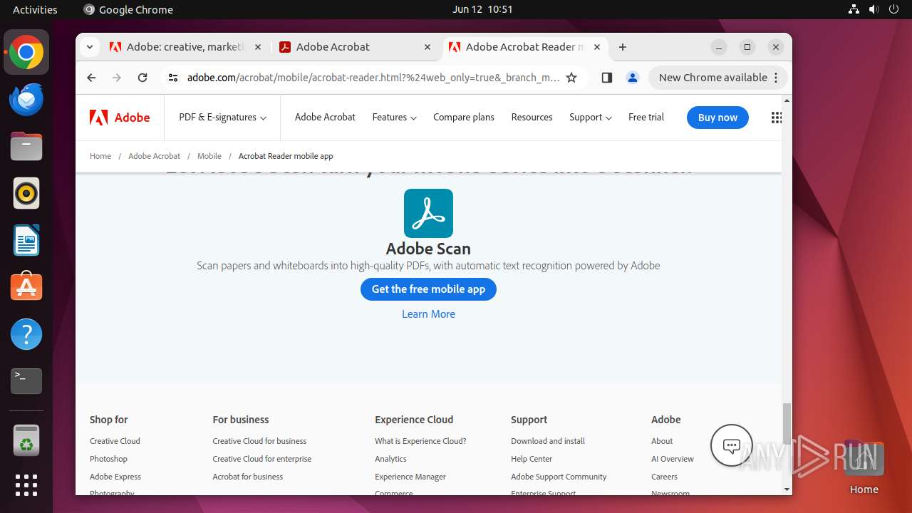Open the Chrome profile avatar
The width and height of the screenshot is (912, 513).
[632, 78]
